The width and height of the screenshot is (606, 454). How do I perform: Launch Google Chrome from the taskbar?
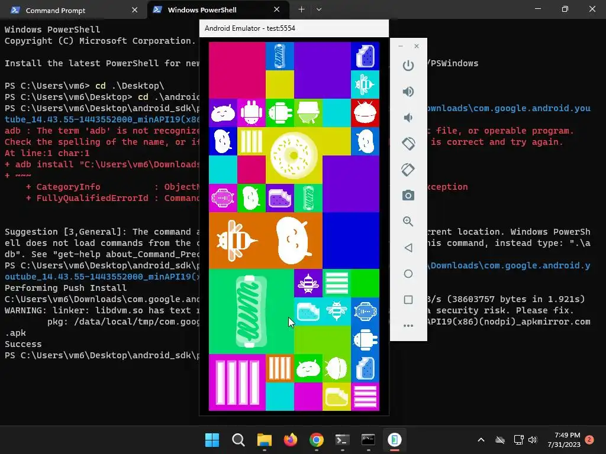(317, 440)
